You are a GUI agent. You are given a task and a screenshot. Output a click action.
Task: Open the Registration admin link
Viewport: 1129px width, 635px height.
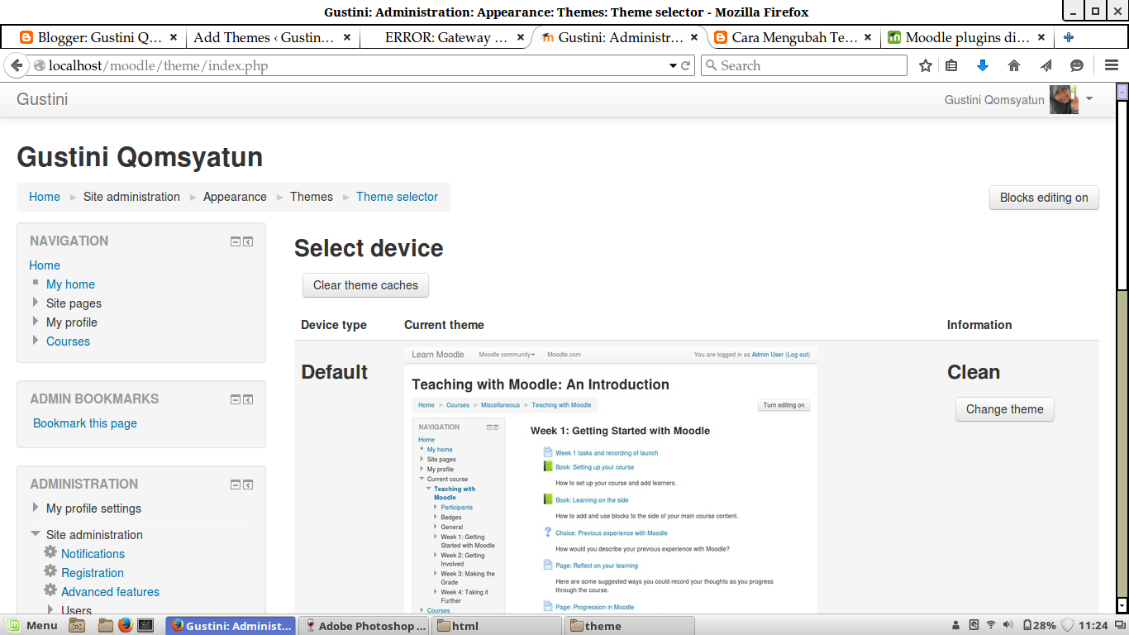93,573
